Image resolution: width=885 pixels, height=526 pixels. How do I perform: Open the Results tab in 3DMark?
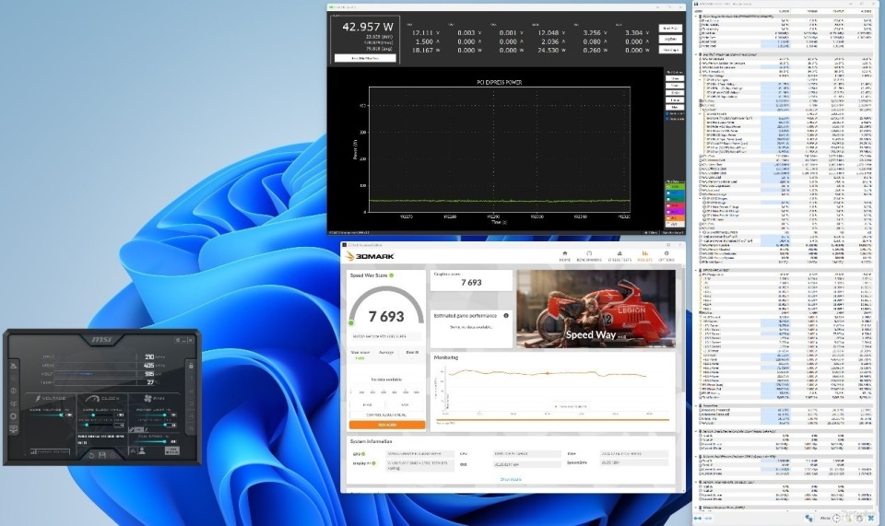644,256
